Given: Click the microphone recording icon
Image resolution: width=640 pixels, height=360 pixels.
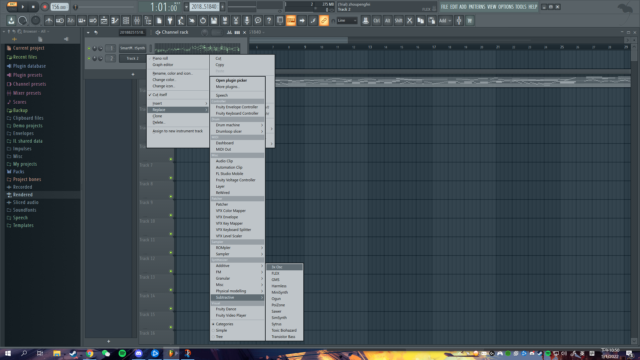Looking at the screenshot, I should tap(247, 21).
